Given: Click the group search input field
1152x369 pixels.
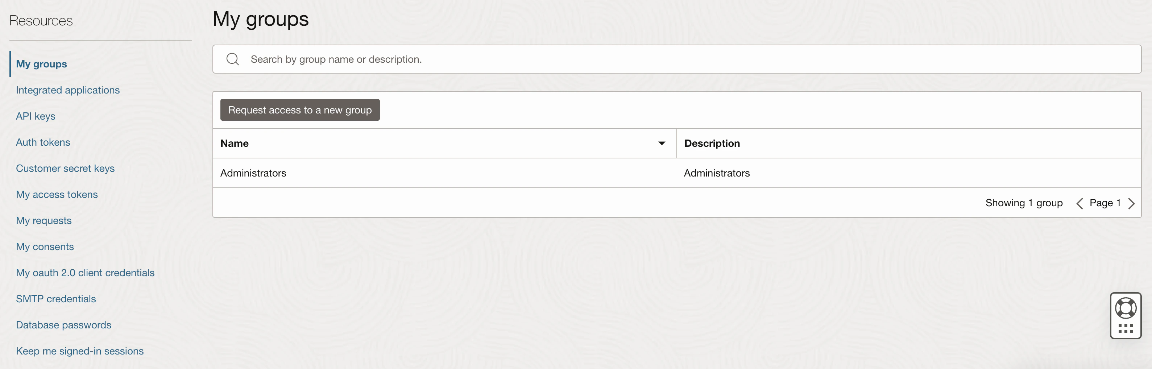Looking at the screenshot, I should tap(536, 59).
